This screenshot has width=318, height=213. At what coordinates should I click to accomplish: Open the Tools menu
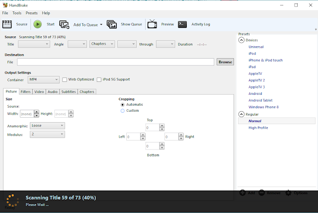point(17,13)
